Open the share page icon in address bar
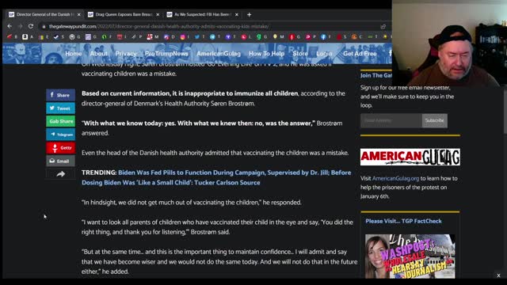This screenshot has width=507, height=285. (x=383, y=26)
